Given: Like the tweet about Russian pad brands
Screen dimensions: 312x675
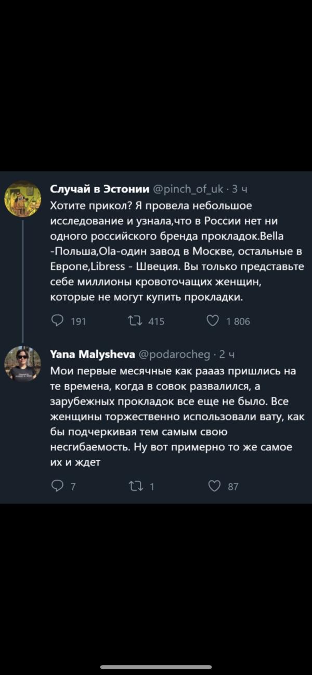Looking at the screenshot, I should (213, 321).
